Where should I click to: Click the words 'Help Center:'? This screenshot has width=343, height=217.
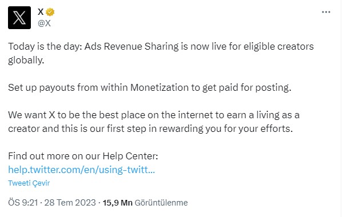tap(130, 156)
